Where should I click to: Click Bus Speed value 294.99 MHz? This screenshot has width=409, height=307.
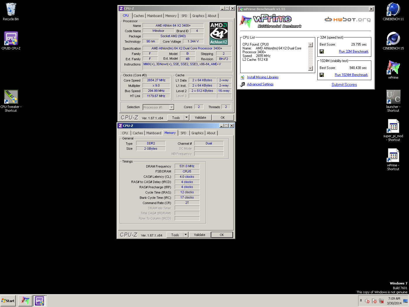pos(156,91)
